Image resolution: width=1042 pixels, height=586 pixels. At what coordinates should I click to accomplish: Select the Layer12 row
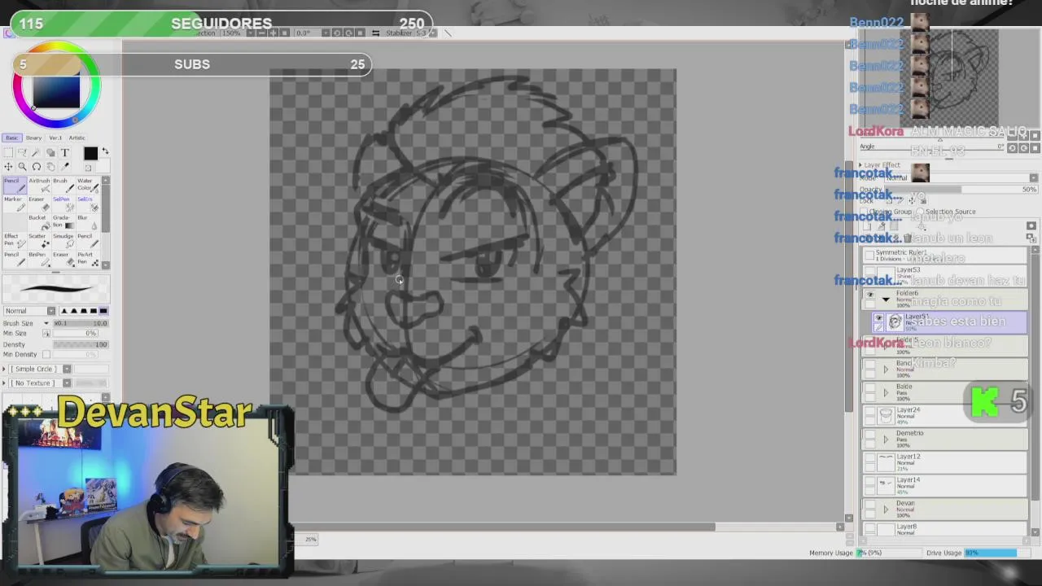(944, 462)
